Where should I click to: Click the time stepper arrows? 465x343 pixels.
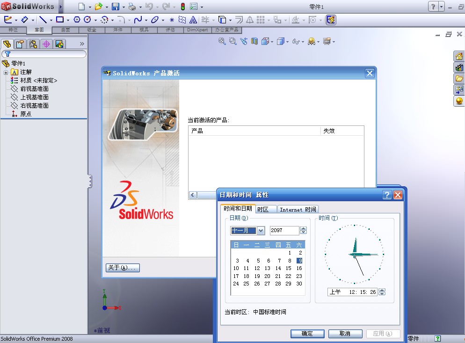pos(382,292)
